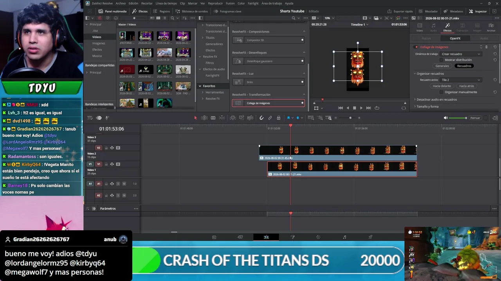Open the magnifier search in media pool
This screenshot has width=501, height=281.
coord(173,18)
